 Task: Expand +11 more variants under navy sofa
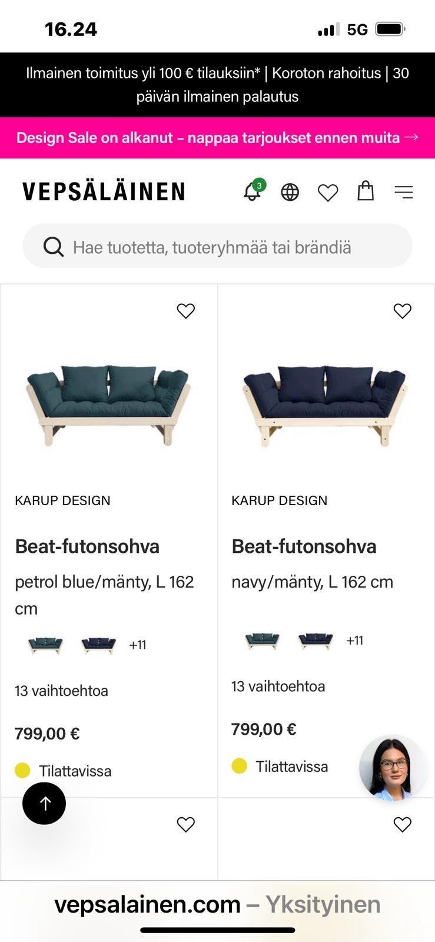click(355, 640)
